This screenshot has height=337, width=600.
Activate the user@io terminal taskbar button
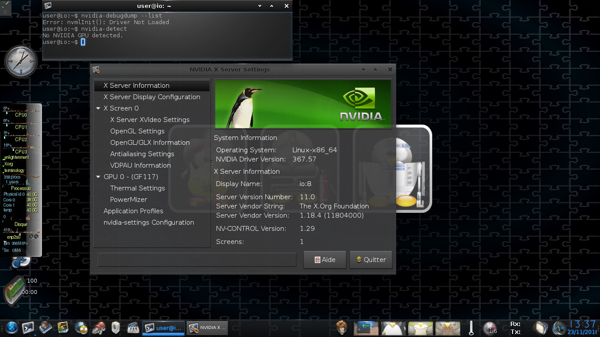163,328
